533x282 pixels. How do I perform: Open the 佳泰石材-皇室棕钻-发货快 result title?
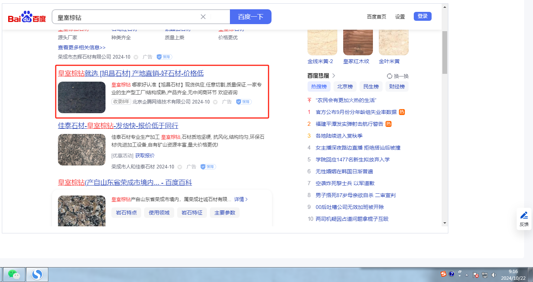point(118,125)
